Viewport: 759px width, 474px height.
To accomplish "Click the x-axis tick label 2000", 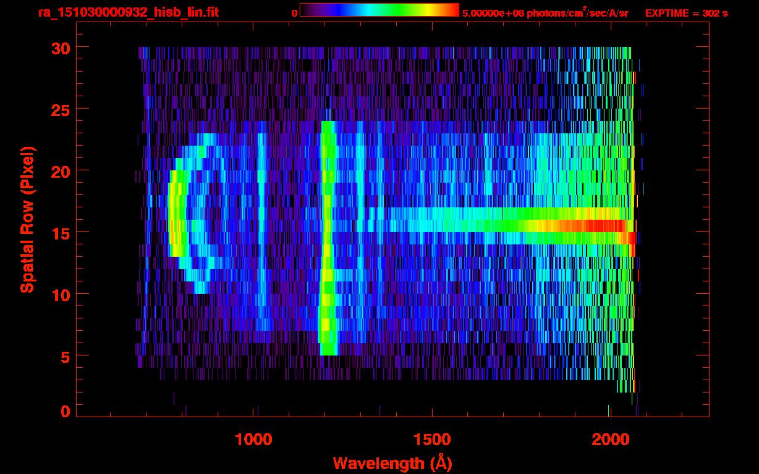I will tap(609, 439).
